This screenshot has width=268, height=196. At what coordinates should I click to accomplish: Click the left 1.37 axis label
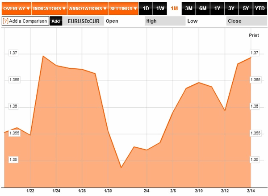click(13, 53)
